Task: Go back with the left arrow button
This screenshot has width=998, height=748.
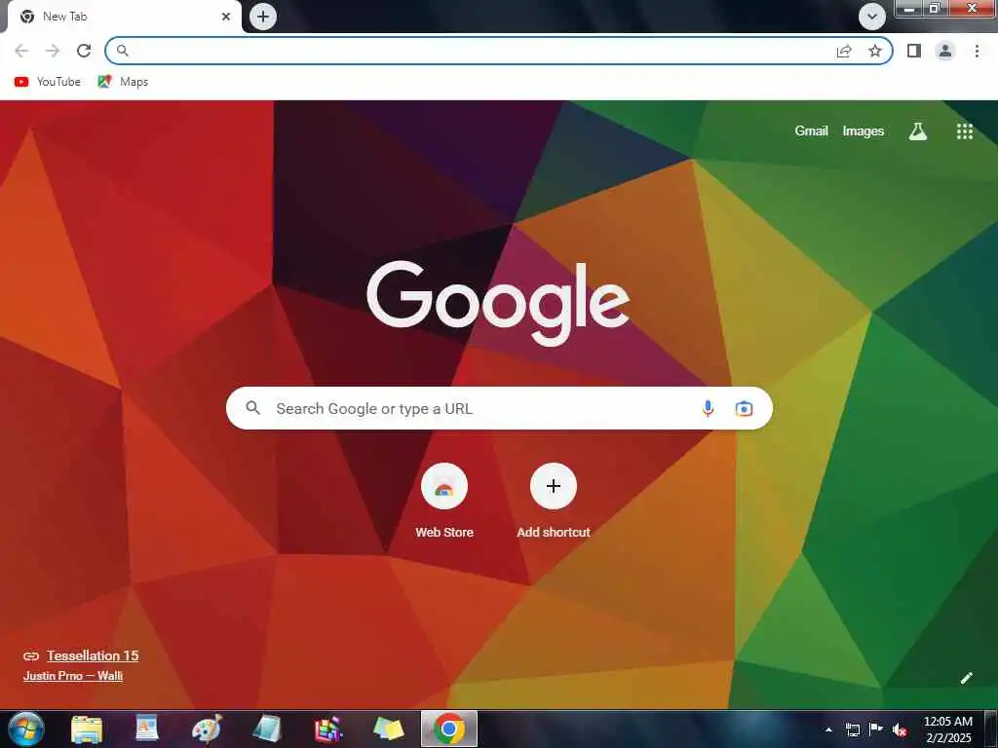Action: (x=21, y=51)
